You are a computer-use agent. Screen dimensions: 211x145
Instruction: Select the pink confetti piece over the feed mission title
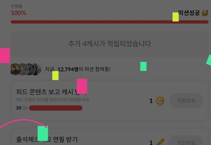82,86
